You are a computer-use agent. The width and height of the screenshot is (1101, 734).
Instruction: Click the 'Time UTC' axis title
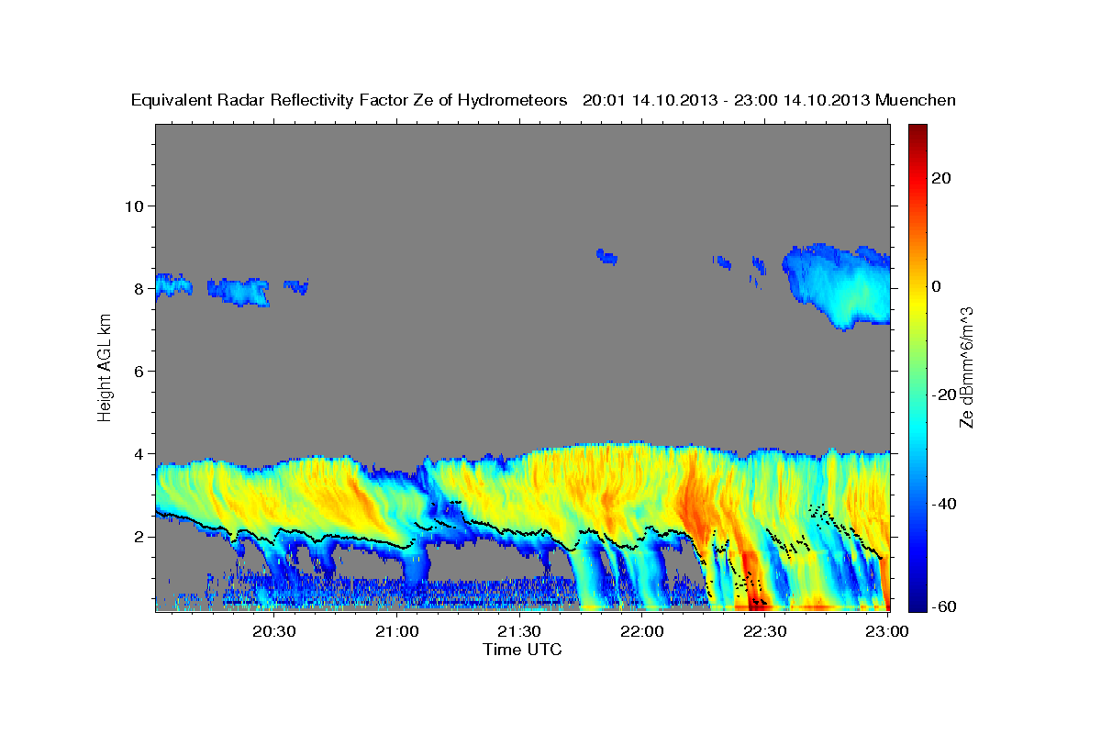tap(522, 650)
